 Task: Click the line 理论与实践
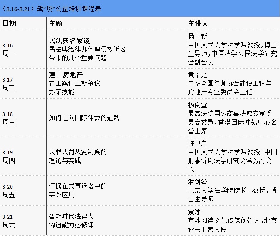pos(65,160)
